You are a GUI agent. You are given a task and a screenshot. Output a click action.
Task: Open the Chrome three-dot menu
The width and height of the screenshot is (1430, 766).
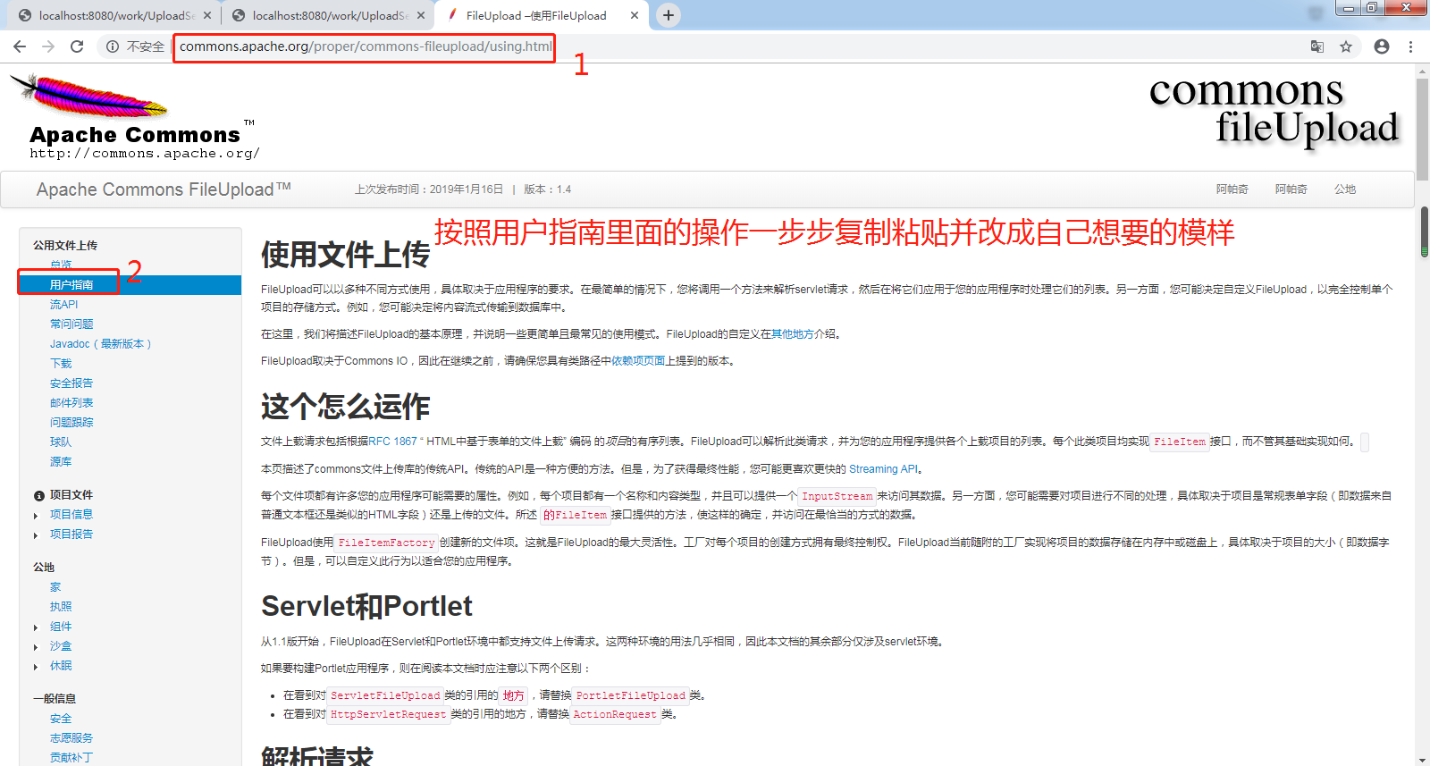tap(1411, 46)
